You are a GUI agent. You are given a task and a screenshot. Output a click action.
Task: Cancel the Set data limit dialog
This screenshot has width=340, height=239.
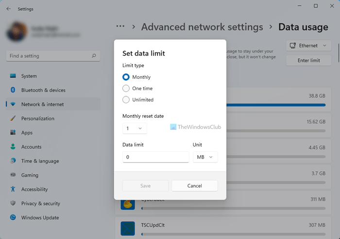[x=194, y=185]
